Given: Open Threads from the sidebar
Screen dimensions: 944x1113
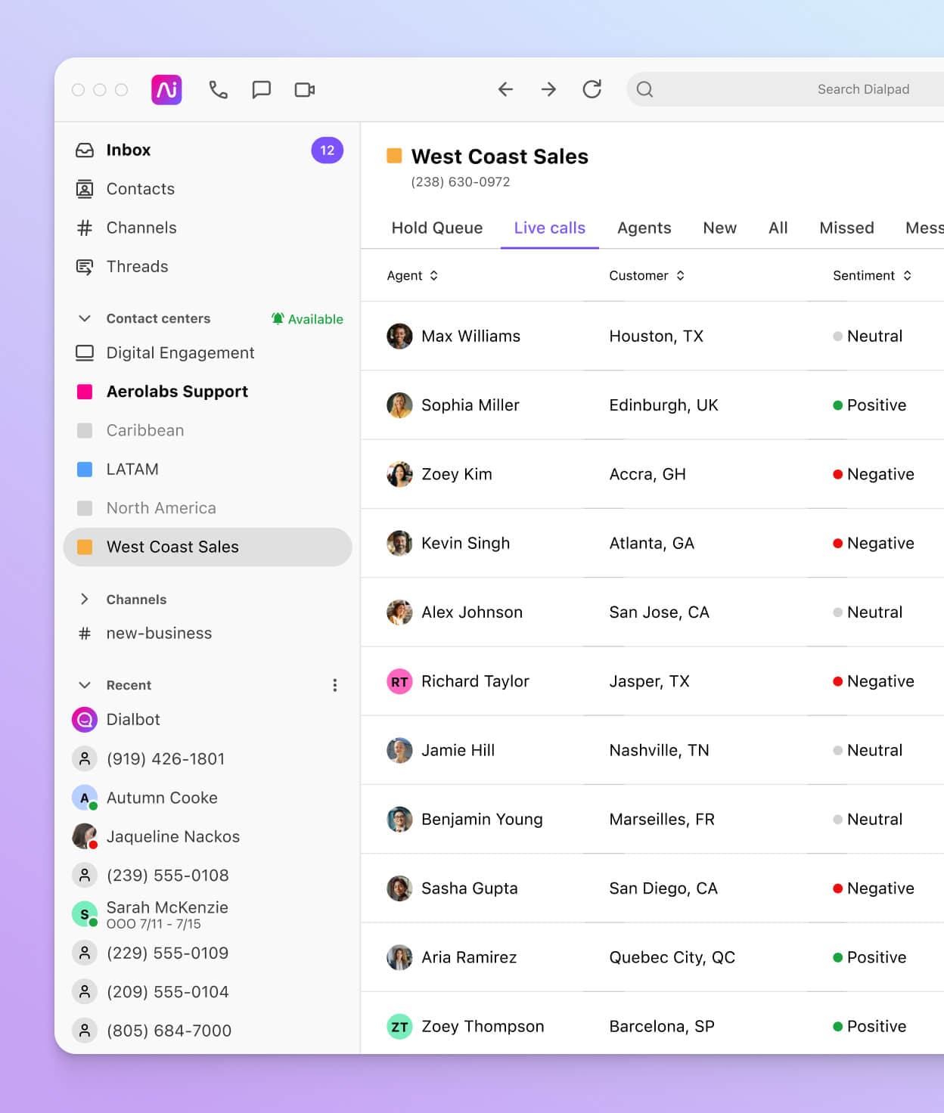Looking at the screenshot, I should pyautogui.click(x=85, y=266).
